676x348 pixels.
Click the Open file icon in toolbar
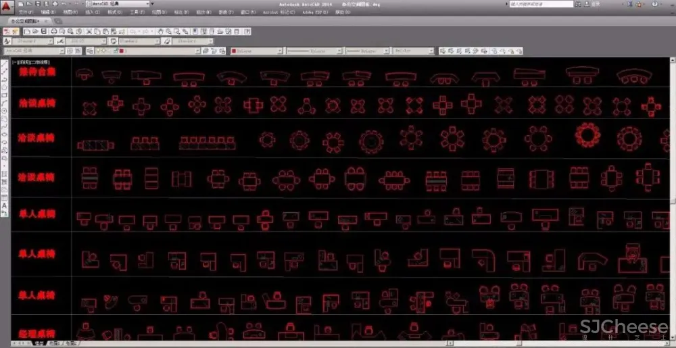point(35,31)
